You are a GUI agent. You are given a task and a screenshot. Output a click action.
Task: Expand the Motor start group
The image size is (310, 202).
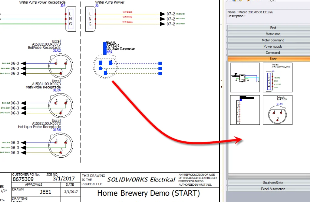(273, 34)
